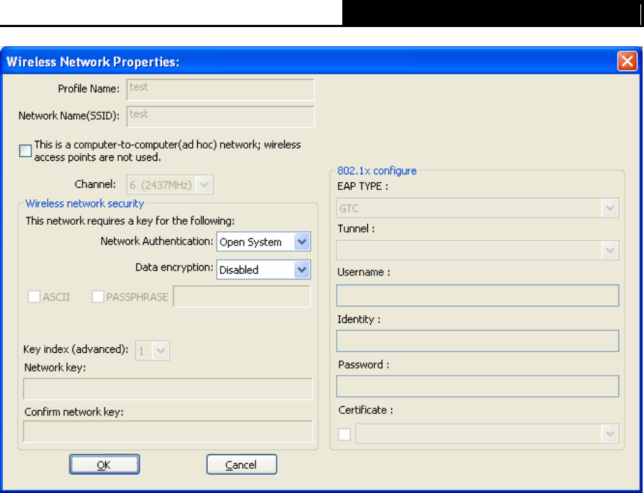Expand the Key index (advanced) dropdown
644x493 pixels.
click(152, 351)
